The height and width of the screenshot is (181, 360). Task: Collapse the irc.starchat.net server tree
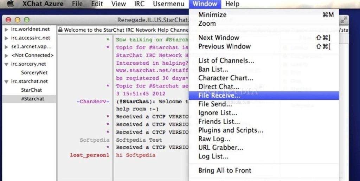pyautogui.click(x=6, y=82)
